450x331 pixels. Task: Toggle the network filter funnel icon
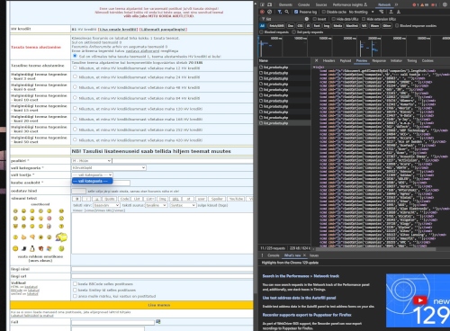click(280, 12)
